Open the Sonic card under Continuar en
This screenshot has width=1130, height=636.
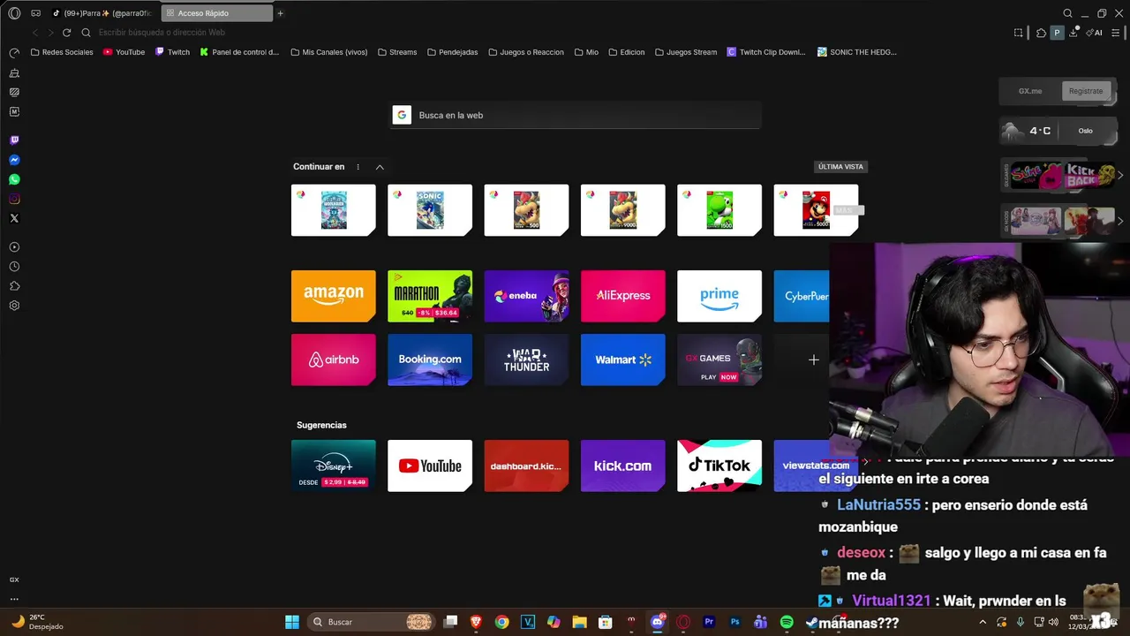tap(430, 210)
